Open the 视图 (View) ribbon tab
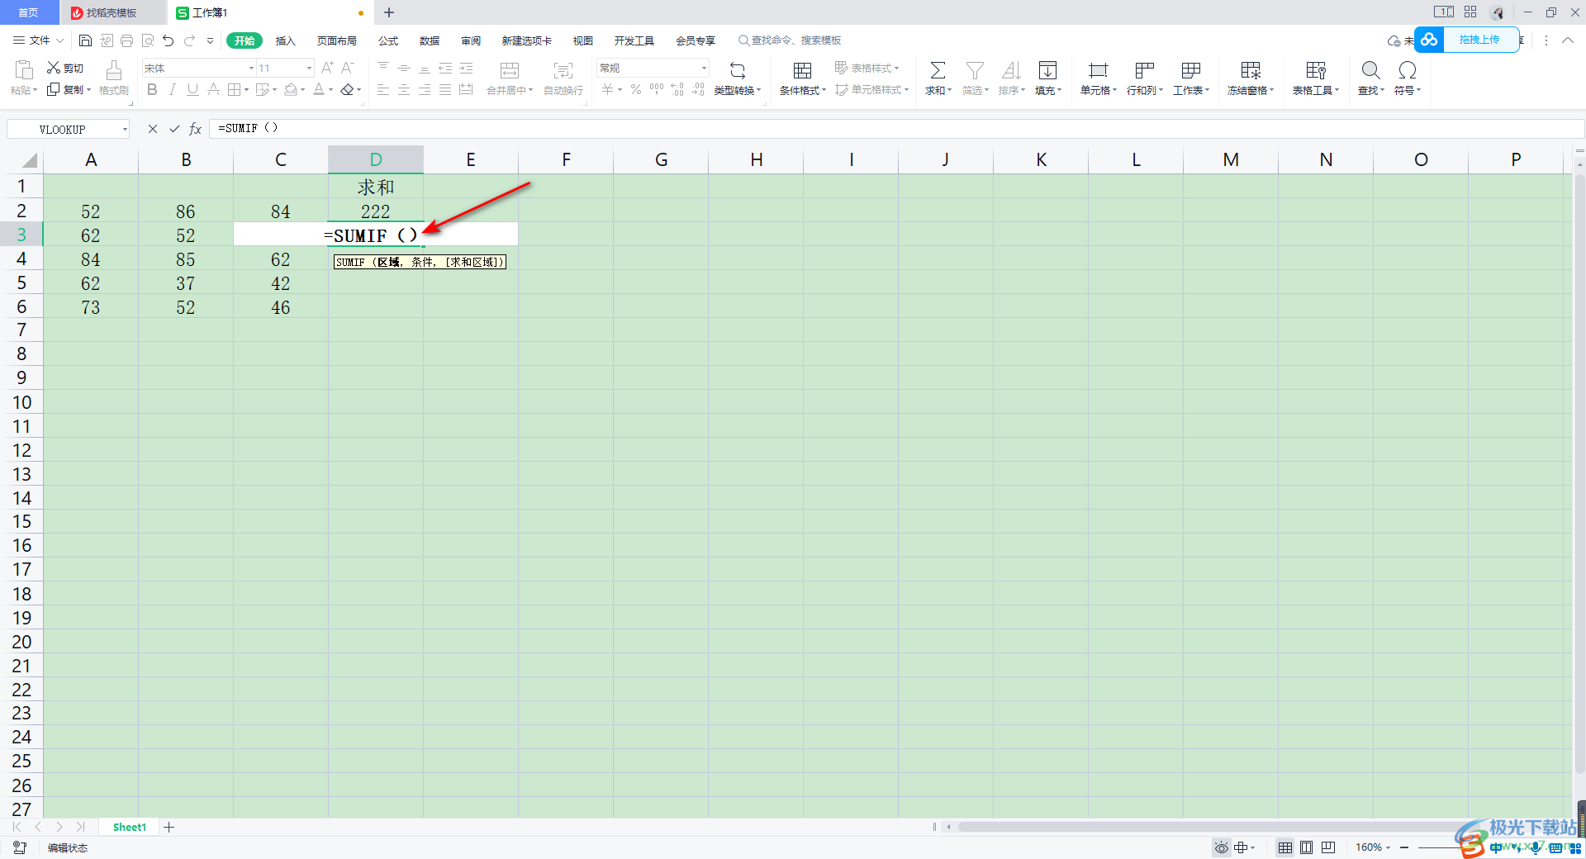This screenshot has height=859, width=1586. [x=583, y=40]
